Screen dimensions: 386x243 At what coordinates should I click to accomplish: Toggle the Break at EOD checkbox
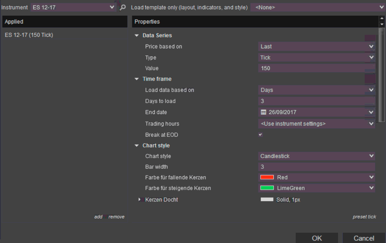tap(261, 135)
